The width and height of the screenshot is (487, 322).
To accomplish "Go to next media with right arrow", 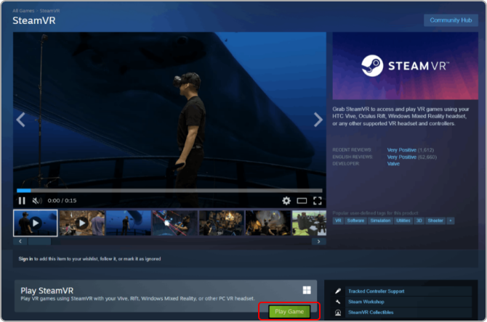I will [318, 120].
